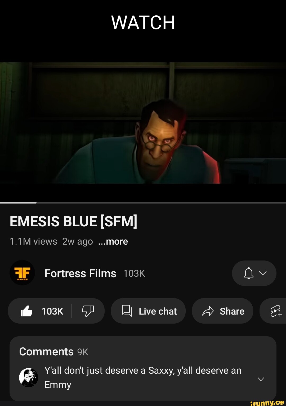Tap the ifunny.co watermark logo

(x=267, y=402)
